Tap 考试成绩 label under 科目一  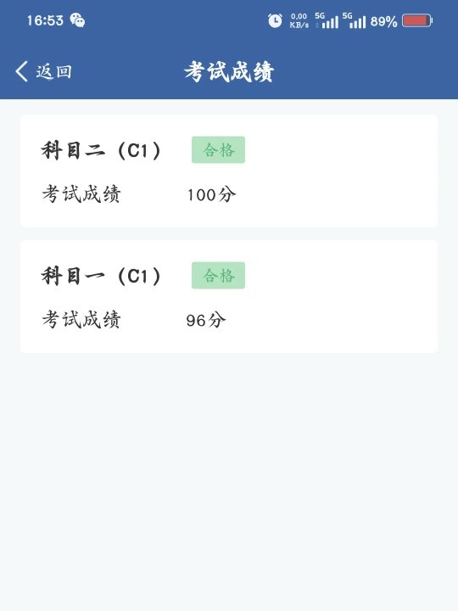(81, 320)
